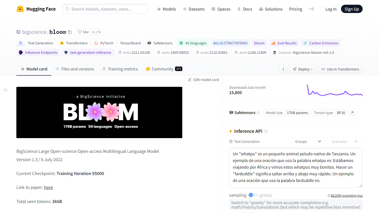379x213 pixels.
Task: Open the Examples dropdown
Action: pos(345,141)
